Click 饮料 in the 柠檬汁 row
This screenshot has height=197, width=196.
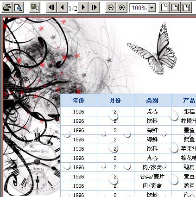152,121
